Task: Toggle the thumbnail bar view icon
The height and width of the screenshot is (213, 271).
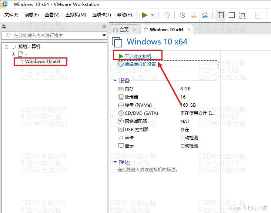Action: click(x=232, y=15)
